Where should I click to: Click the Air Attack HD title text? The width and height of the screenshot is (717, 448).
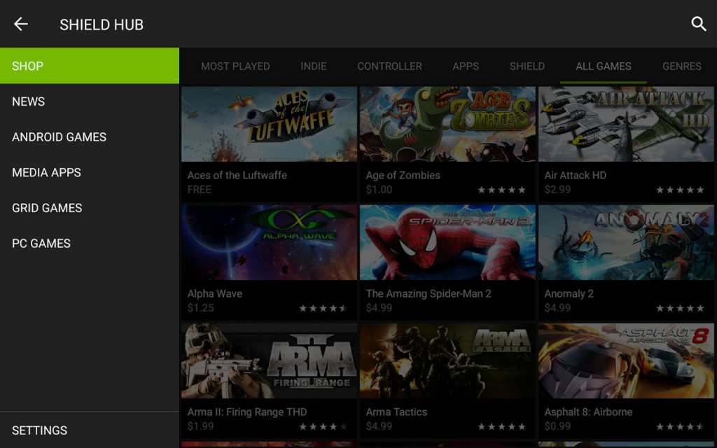pyautogui.click(x=576, y=175)
